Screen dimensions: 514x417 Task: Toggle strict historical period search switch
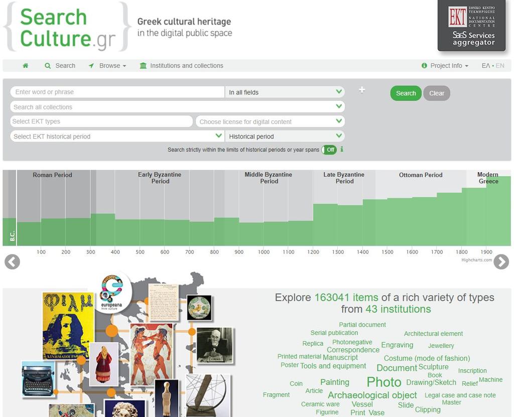click(x=329, y=150)
